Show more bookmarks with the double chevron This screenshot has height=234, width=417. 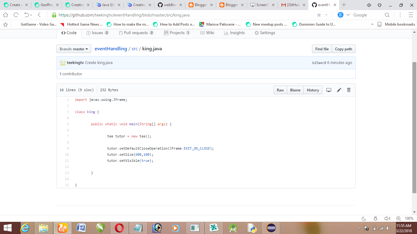(x=372, y=24)
